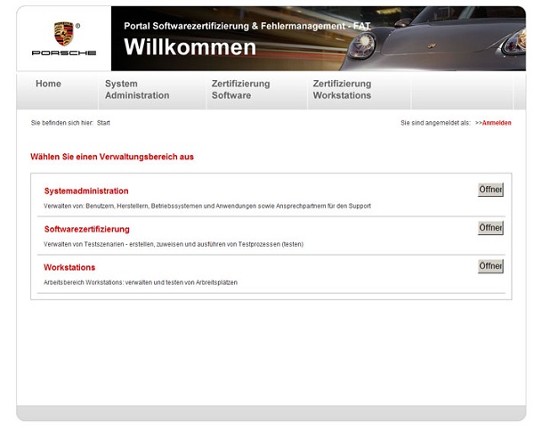Click the 'Sie sind angemeldet als:' label
This screenshot has width=534, height=431.
(x=435, y=123)
